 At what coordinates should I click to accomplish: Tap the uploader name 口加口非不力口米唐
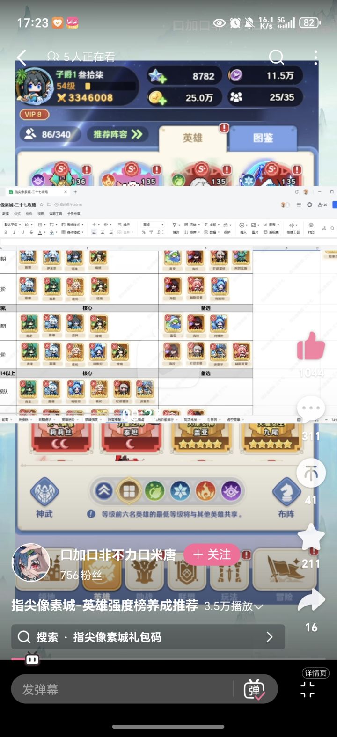(x=118, y=555)
